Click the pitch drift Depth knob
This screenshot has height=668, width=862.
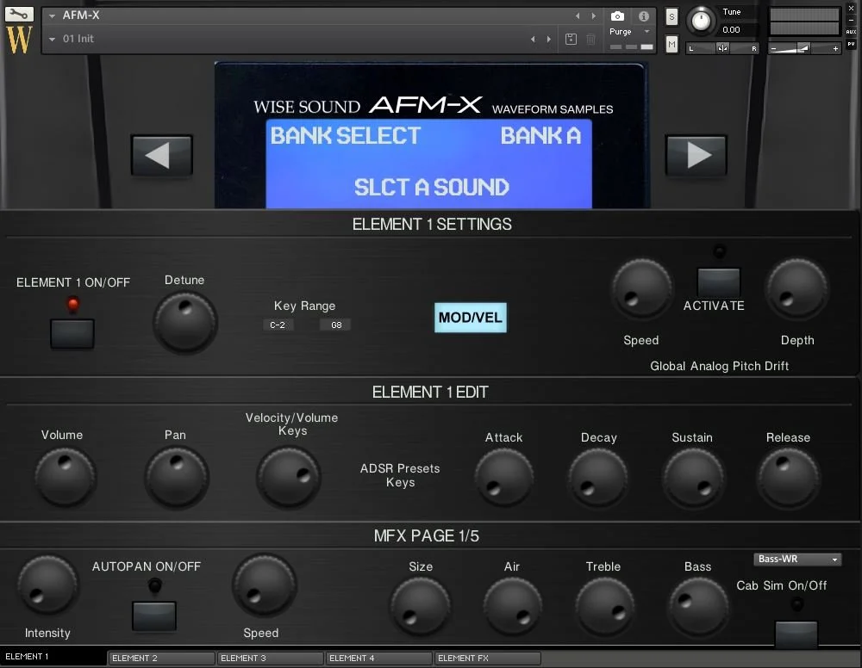click(x=797, y=288)
